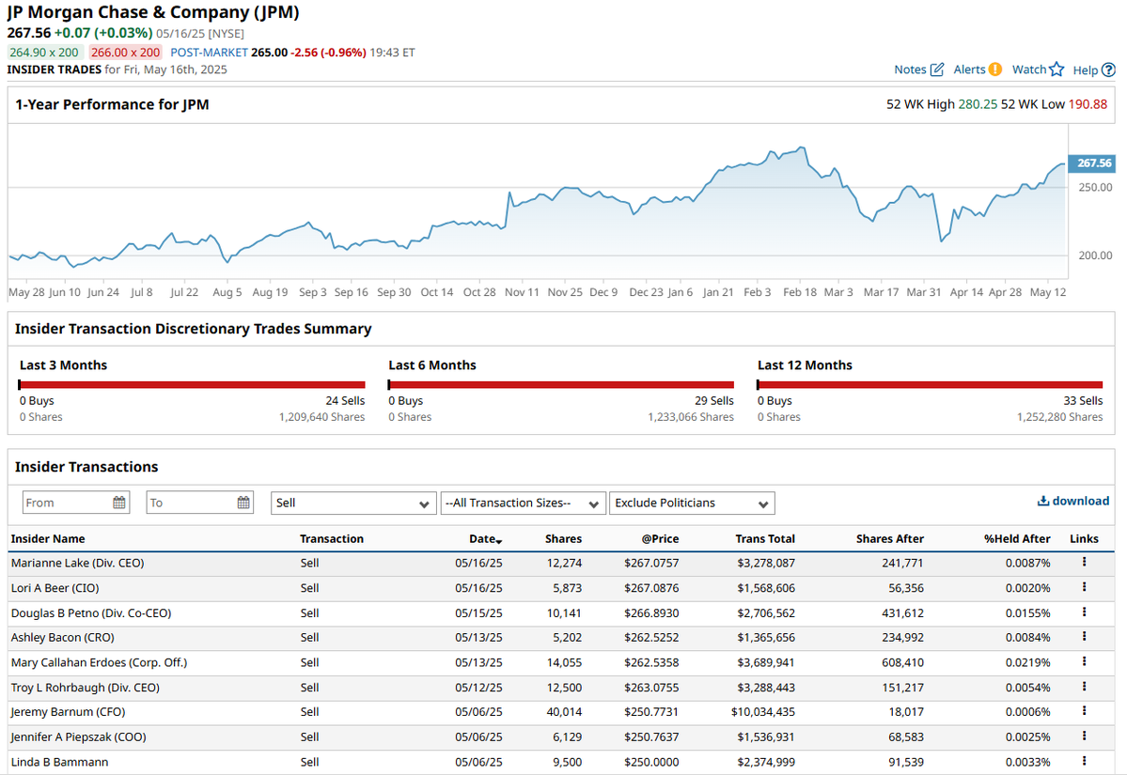The width and height of the screenshot is (1127, 775).
Task: Click the 1,233,066 Shares text
Action: click(691, 417)
